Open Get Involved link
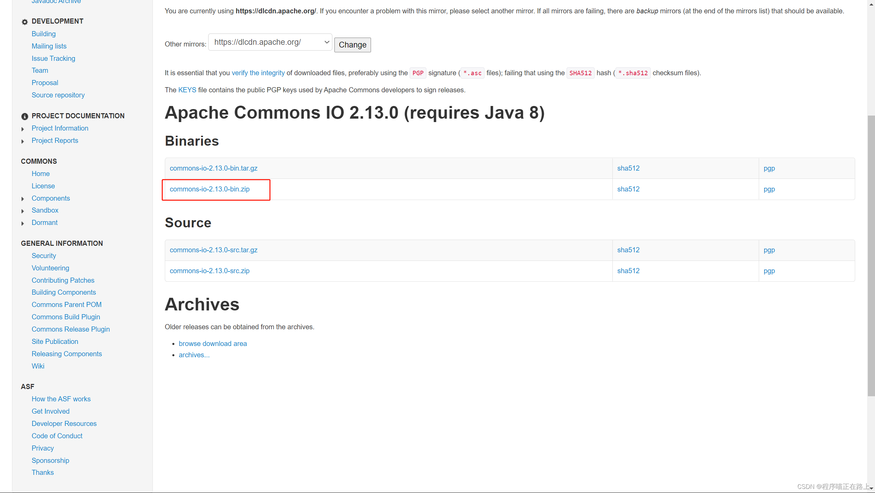The image size is (875, 493). [x=50, y=411]
